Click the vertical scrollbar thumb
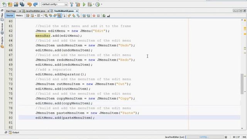 242,84
